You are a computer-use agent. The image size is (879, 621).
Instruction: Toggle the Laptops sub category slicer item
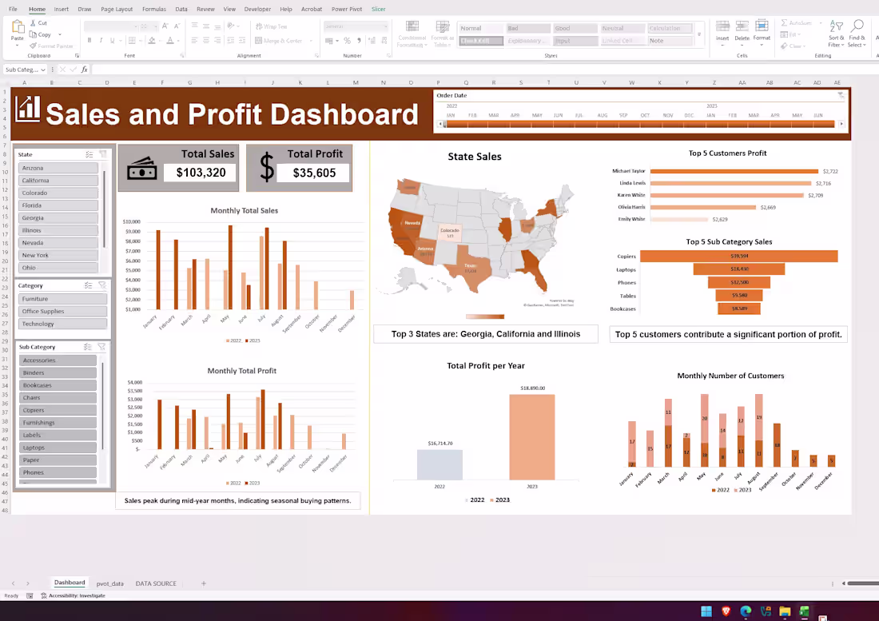(x=58, y=448)
